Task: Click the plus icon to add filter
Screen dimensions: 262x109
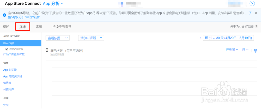Action: tap(101, 38)
